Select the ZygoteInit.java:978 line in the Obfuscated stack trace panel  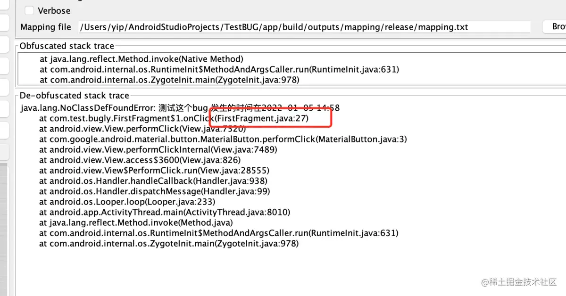[x=169, y=80]
